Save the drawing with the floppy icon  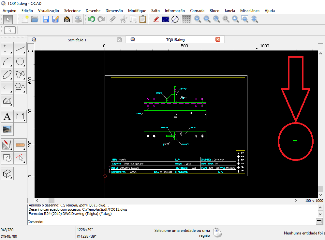click(x=46, y=20)
